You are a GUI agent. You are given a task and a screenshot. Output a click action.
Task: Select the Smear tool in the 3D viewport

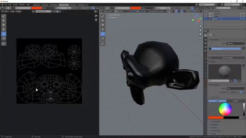point(103,25)
